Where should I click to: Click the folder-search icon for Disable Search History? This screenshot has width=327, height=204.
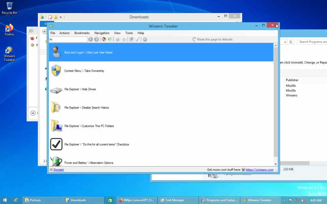coord(56,107)
